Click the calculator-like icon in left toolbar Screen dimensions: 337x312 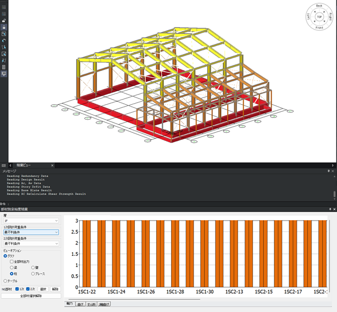point(4,67)
